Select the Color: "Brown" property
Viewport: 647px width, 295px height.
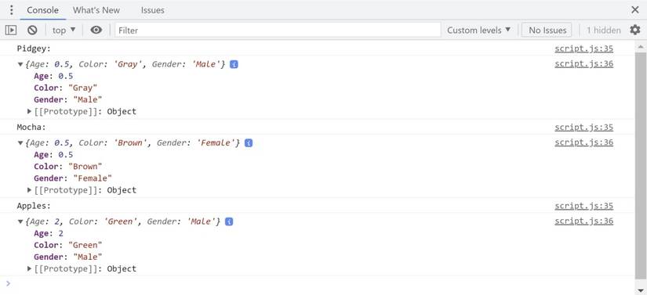coord(68,167)
